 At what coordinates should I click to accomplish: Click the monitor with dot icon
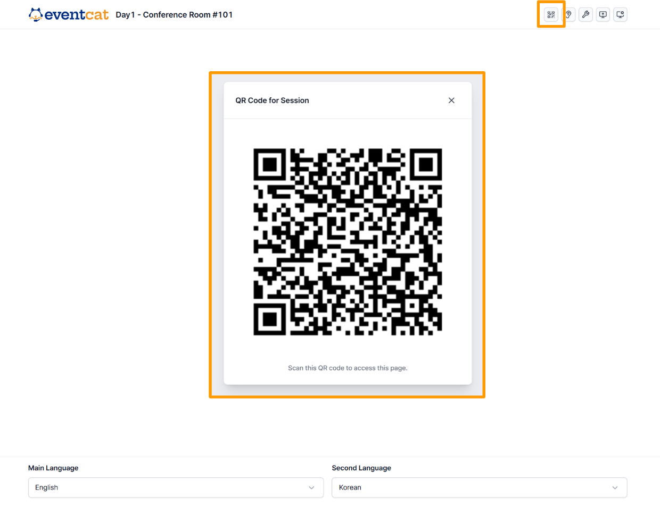(620, 15)
